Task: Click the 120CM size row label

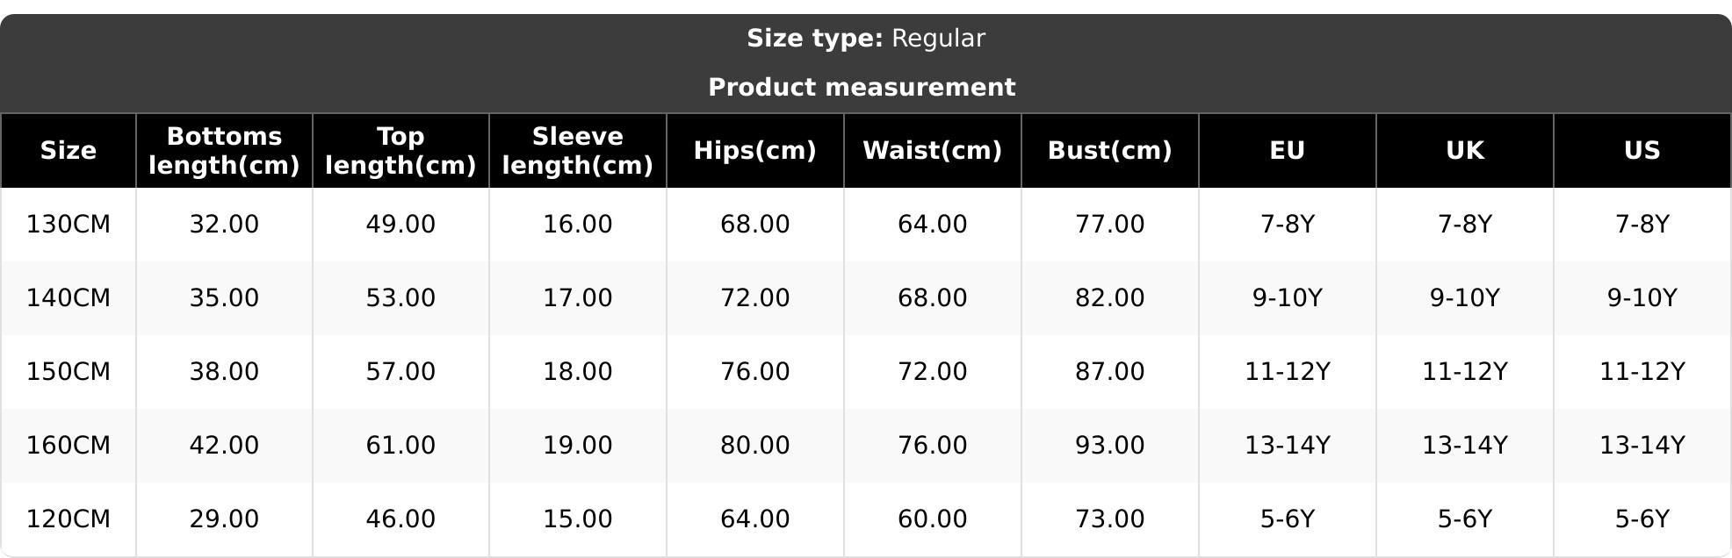Action: [69, 519]
